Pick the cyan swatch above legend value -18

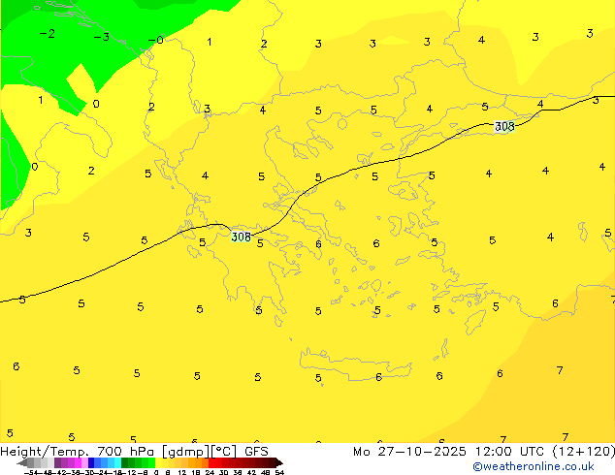[x=117, y=462]
